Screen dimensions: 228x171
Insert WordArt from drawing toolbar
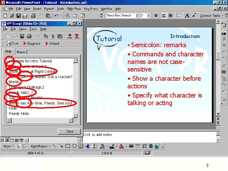[87, 146]
